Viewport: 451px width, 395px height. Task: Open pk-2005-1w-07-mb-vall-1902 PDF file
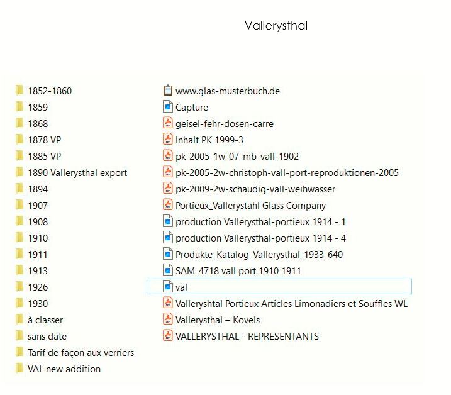[237, 156]
